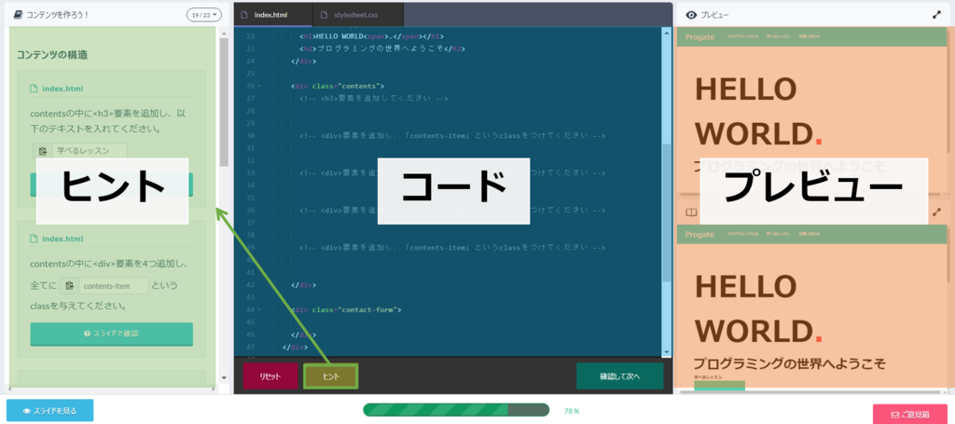This screenshot has height=424, width=955.
Task: Click the リセット button
Action: click(x=270, y=376)
